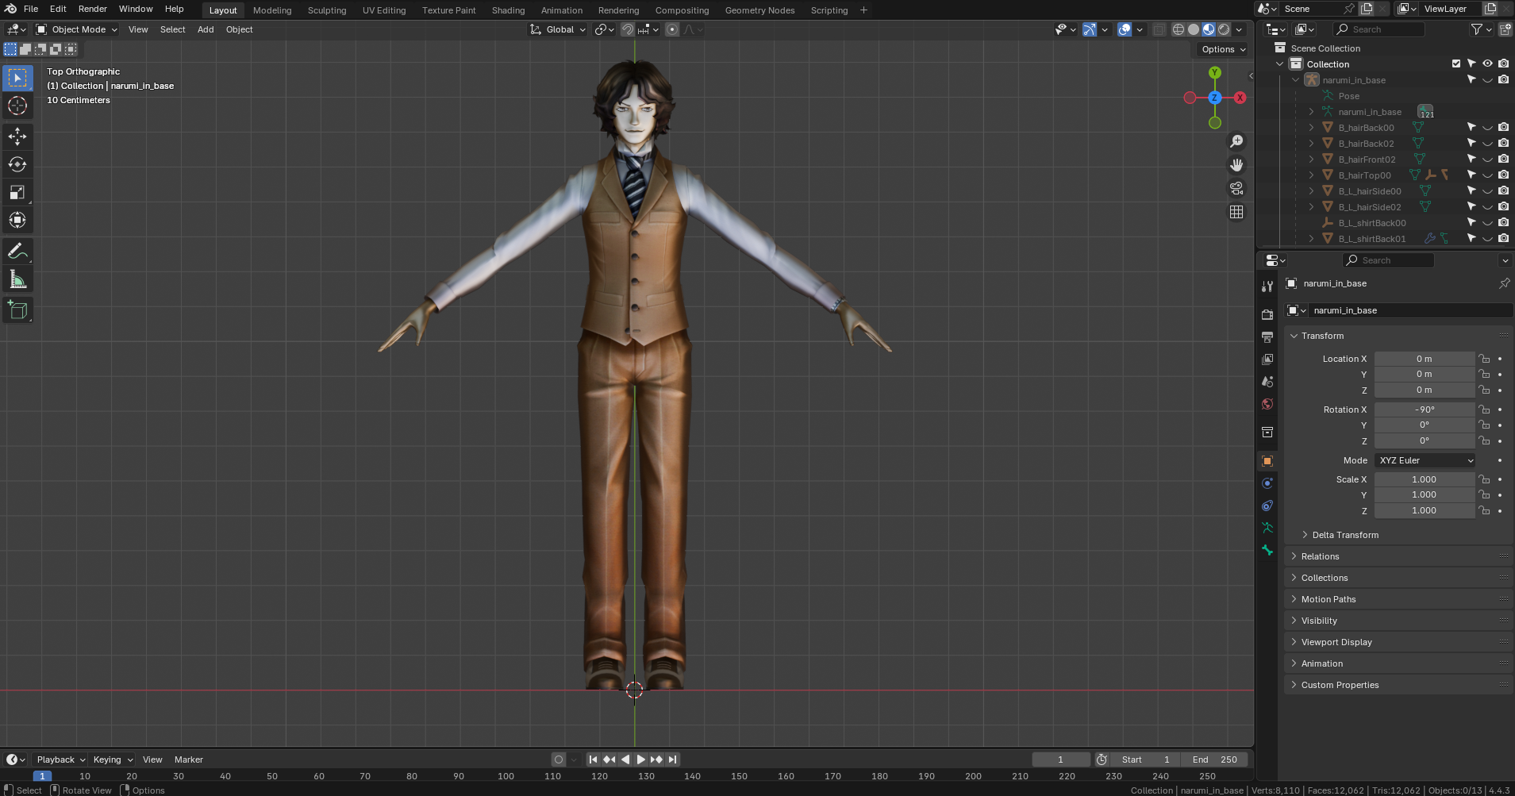Lock the Location X property
The image size is (1515, 796).
click(1484, 359)
